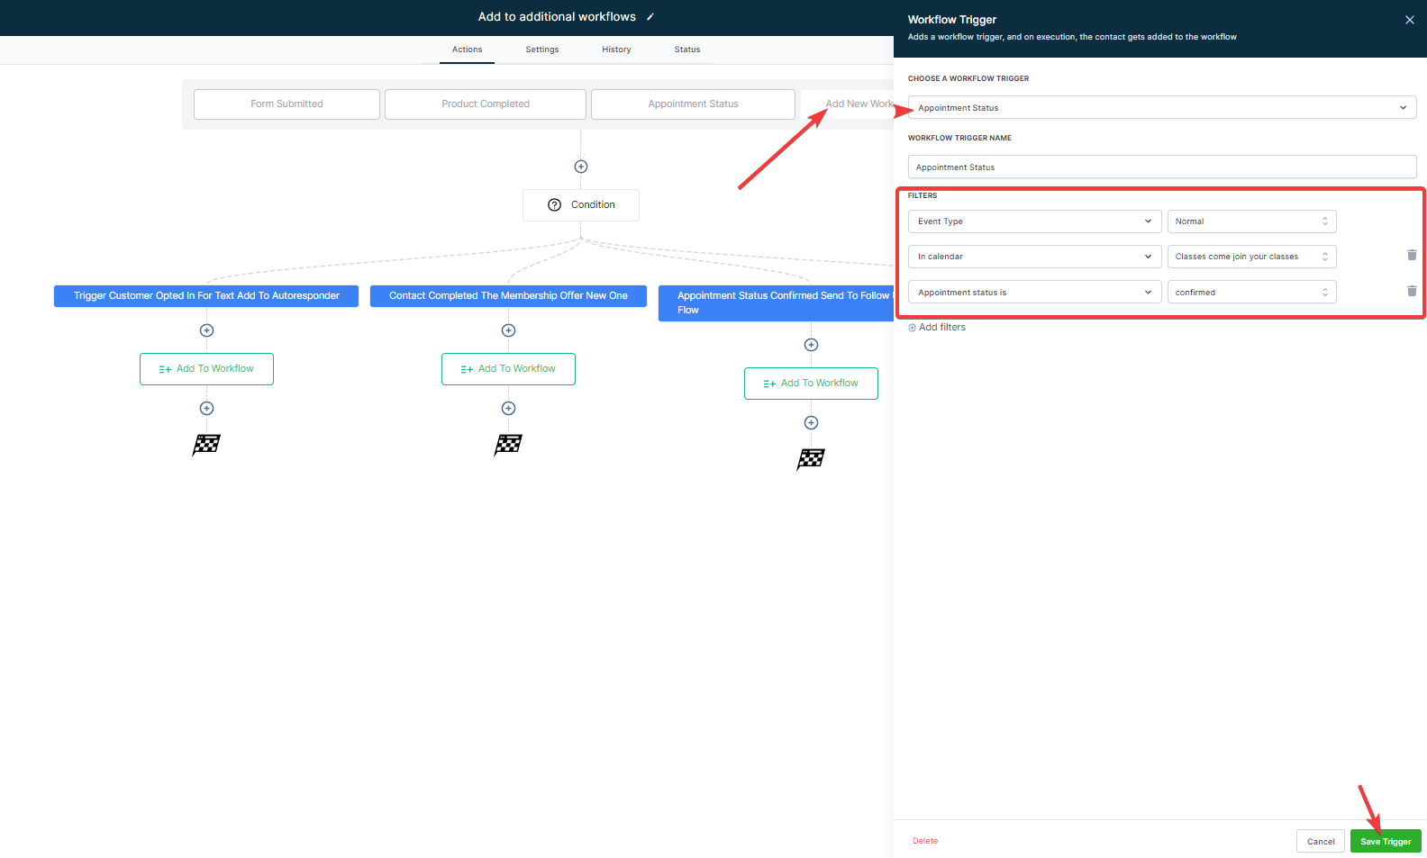The height and width of the screenshot is (858, 1427).
Task: Click the Workflow Trigger Name input field
Action: coord(1162,167)
